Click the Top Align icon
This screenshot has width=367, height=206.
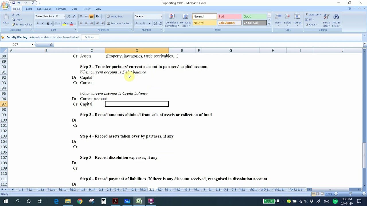point(81,17)
